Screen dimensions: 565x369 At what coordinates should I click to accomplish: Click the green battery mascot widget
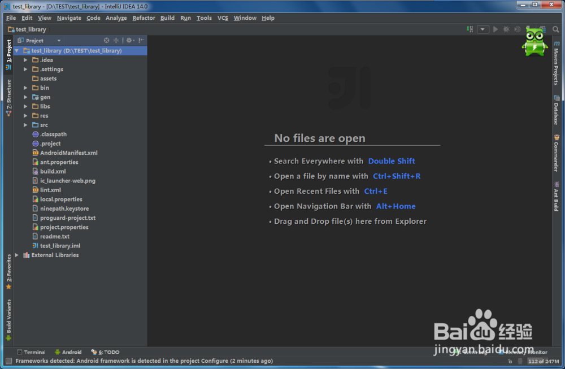tap(534, 42)
